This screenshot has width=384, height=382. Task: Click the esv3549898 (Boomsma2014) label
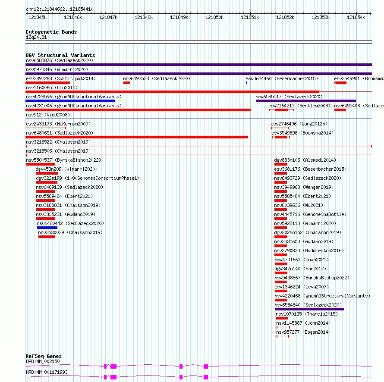point(302,133)
